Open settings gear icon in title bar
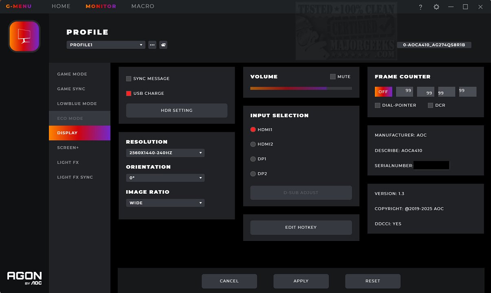The width and height of the screenshot is (491, 293). point(436,7)
